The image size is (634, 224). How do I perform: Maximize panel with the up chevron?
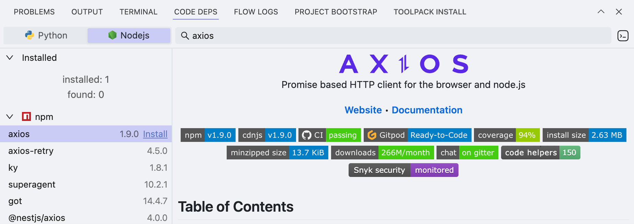[601, 12]
